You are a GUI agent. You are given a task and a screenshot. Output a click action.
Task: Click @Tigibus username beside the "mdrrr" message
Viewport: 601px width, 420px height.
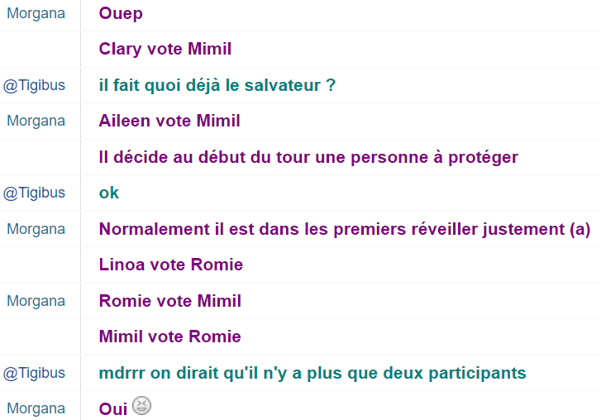point(34,373)
